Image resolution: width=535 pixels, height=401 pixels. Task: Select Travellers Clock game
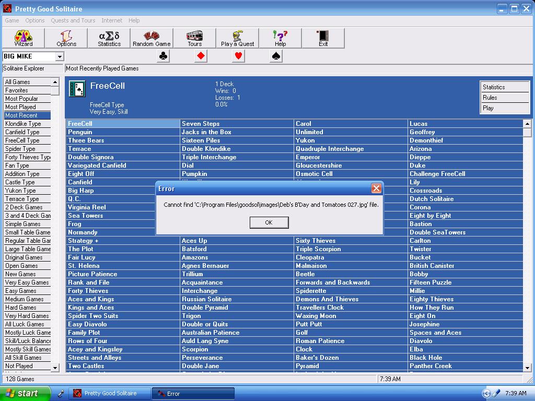(351, 308)
